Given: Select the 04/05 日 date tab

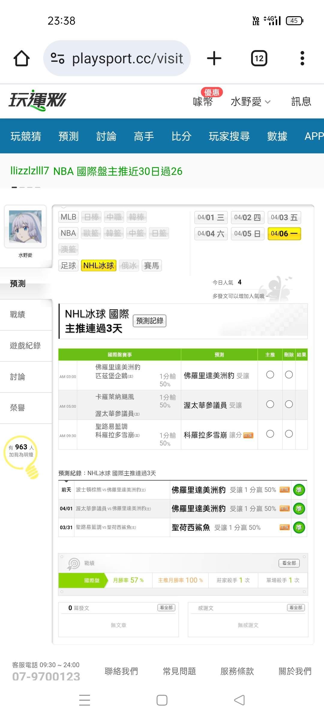Looking at the screenshot, I should coord(247,234).
